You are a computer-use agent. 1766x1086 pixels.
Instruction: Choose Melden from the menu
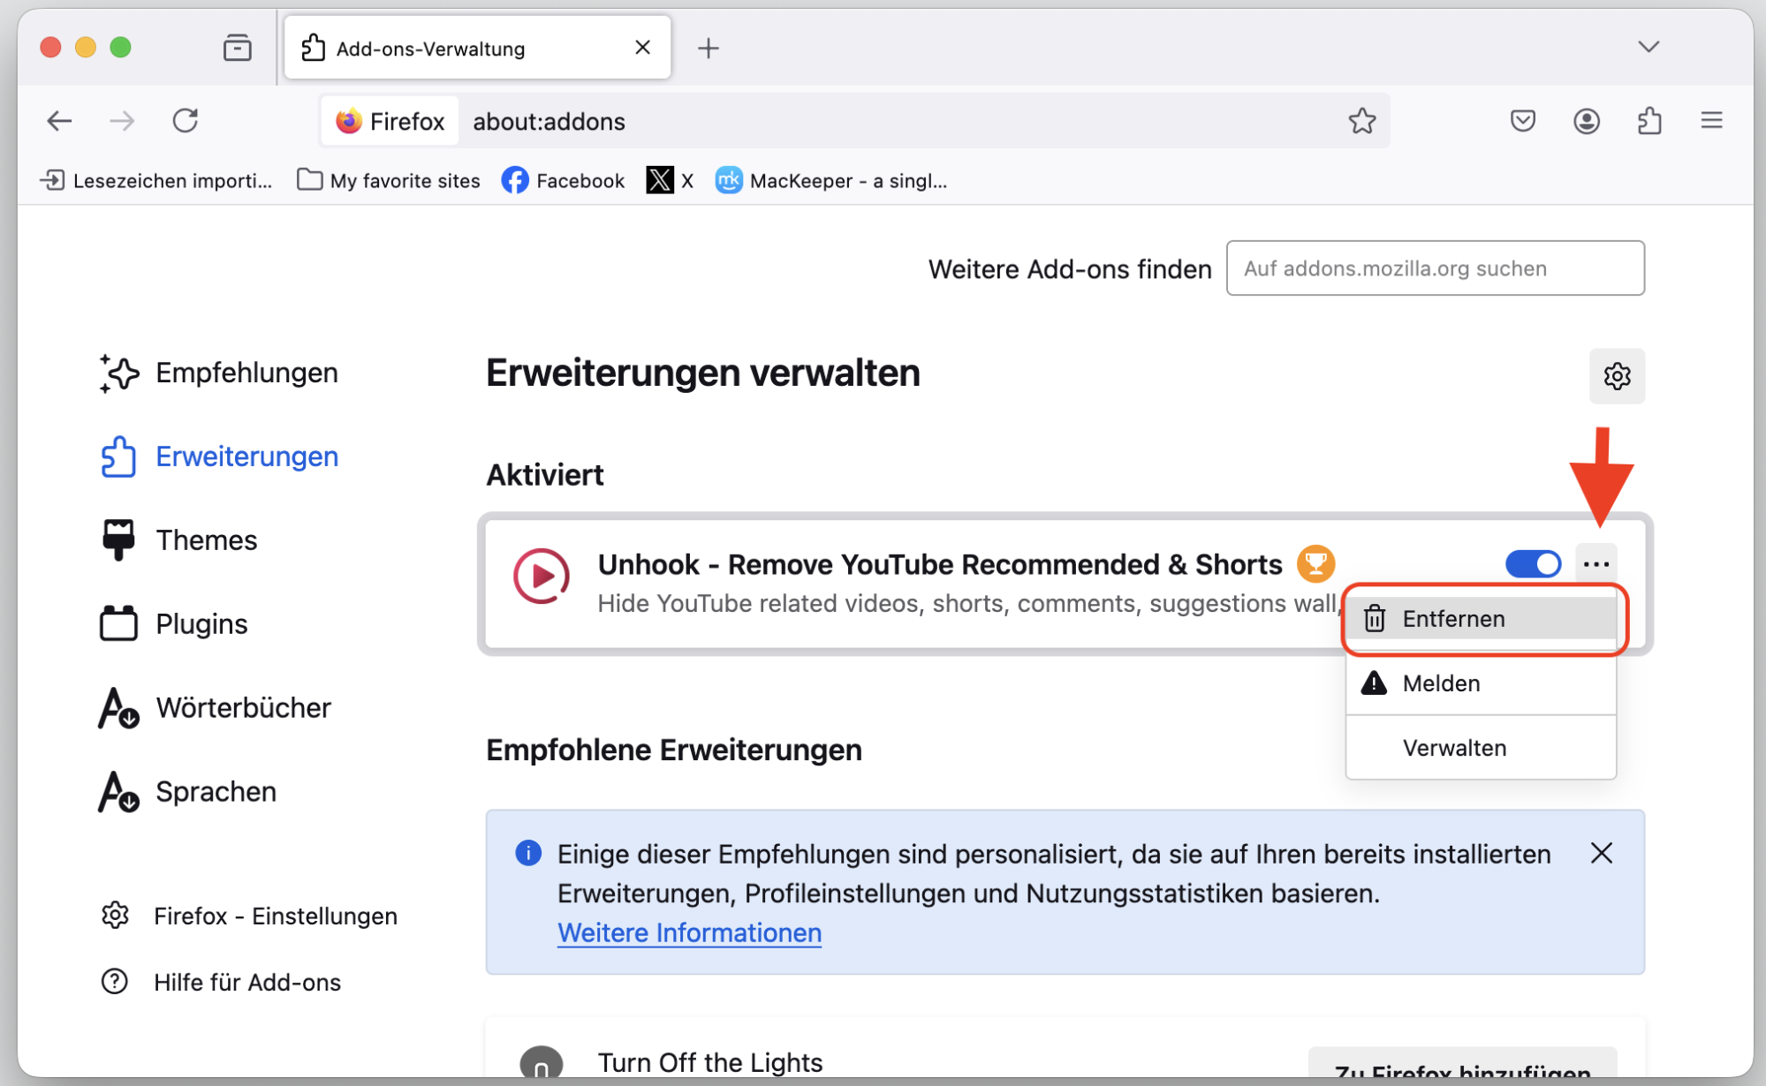pyautogui.click(x=1481, y=683)
